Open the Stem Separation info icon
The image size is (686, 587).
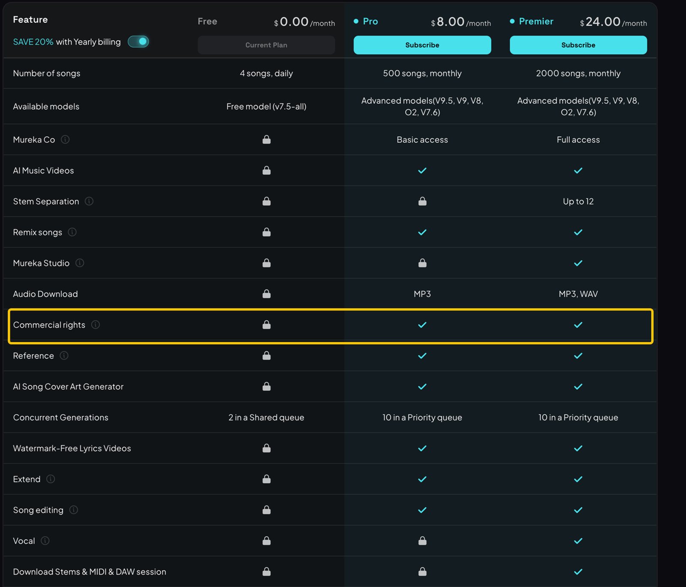(x=89, y=201)
